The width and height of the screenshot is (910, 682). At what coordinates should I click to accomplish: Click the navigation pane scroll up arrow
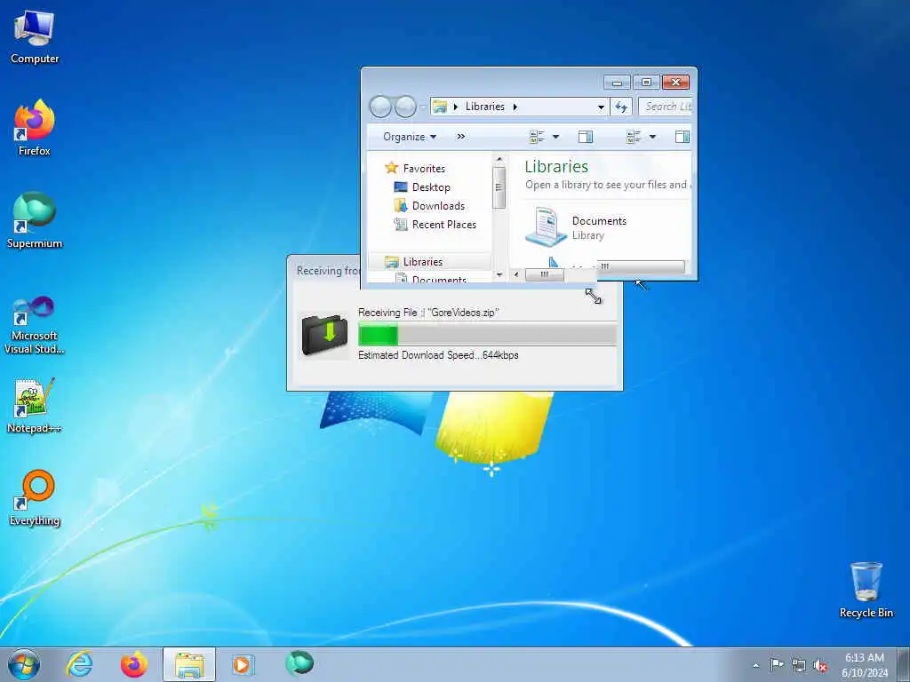(x=499, y=159)
